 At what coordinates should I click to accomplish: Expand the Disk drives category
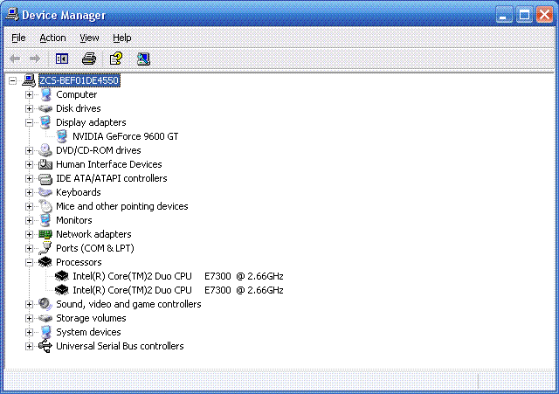click(29, 108)
